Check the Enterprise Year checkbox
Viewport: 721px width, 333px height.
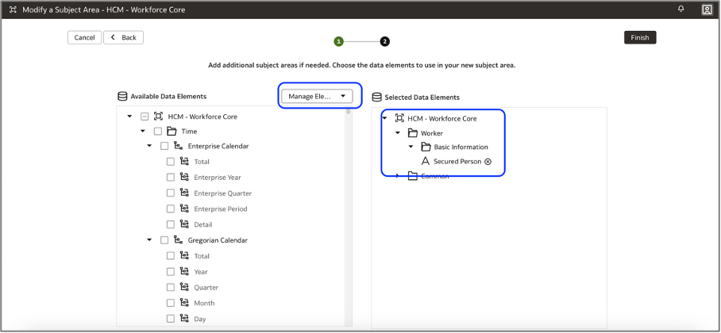171,178
